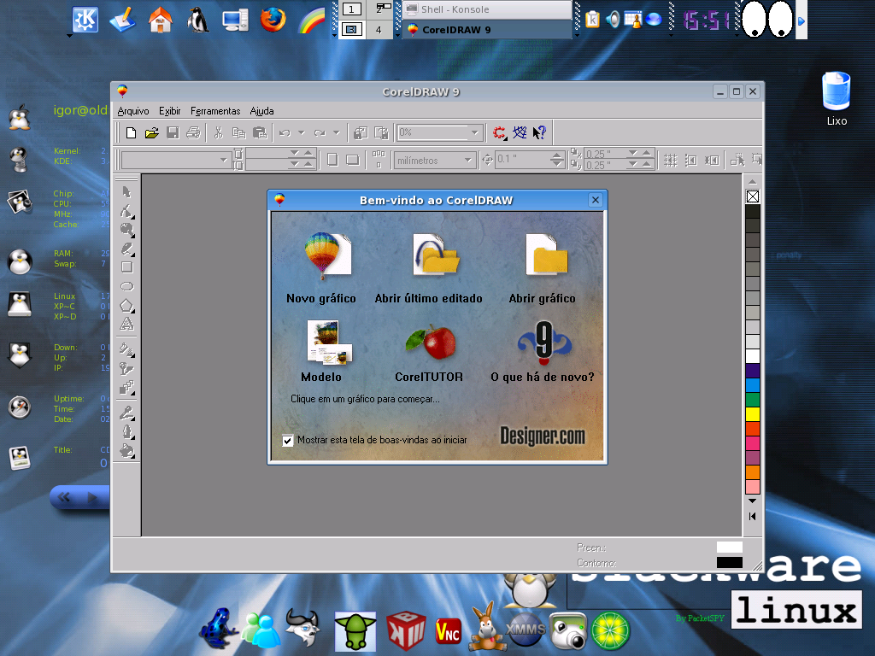Expand color palette flyout at palette bottom
The image size is (875, 656).
(752, 516)
